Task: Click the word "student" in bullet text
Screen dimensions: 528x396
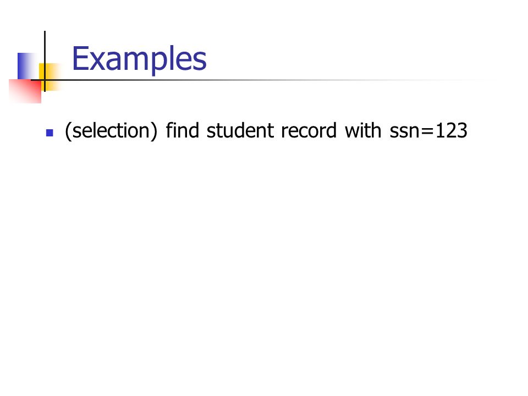Action: click(240, 130)
